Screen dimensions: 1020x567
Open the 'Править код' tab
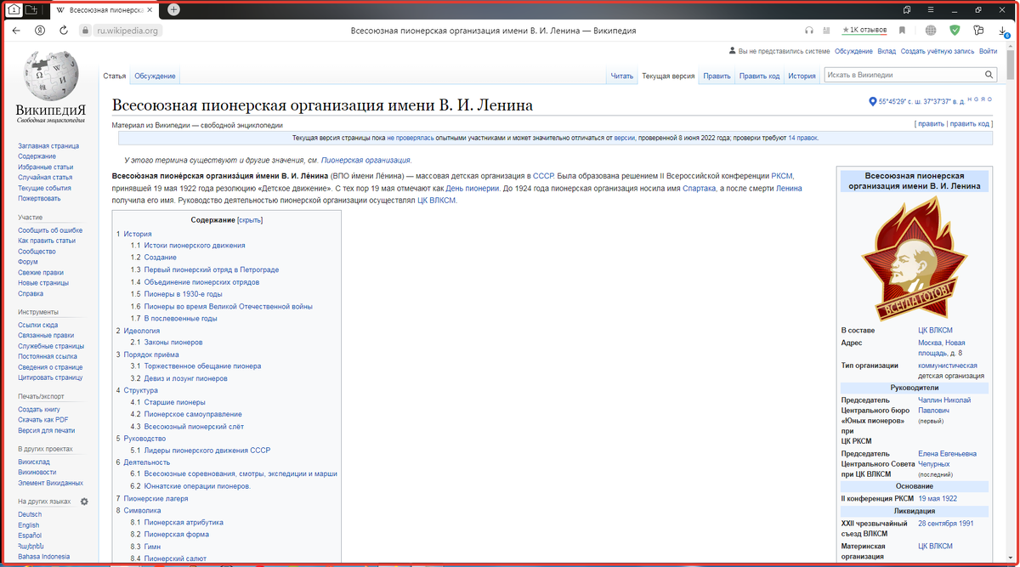[759, 76]
